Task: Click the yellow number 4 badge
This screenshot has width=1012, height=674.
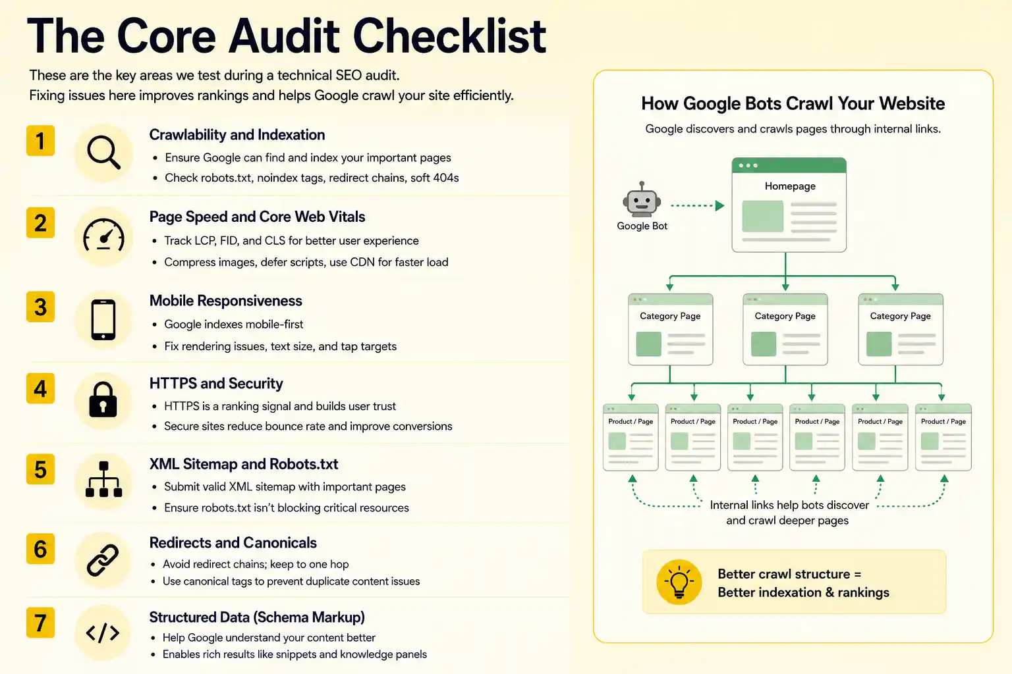Action: [40, 389]
